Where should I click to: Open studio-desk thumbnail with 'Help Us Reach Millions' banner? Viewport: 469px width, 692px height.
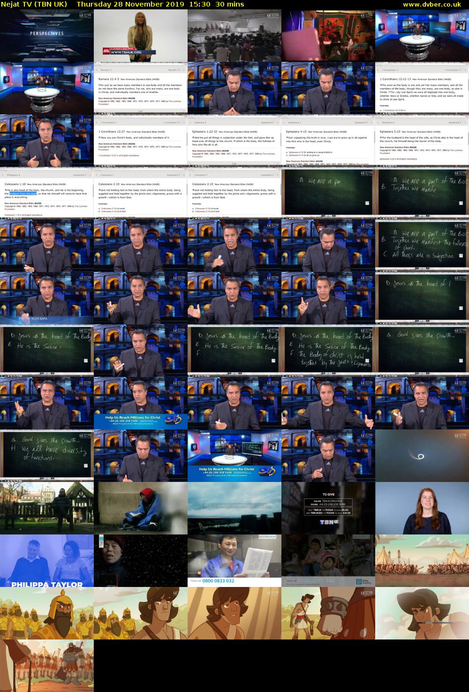234,455
